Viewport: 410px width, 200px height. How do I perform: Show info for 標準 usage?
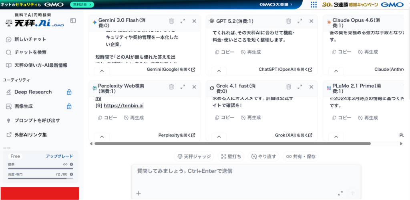pyautogui.click(x=71, y=164)
